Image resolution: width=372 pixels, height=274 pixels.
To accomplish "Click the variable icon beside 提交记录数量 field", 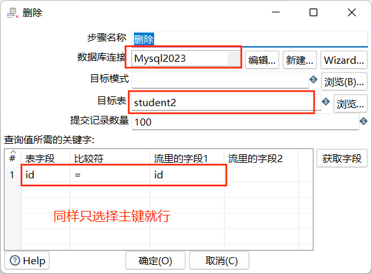I will tap(364, 121).
